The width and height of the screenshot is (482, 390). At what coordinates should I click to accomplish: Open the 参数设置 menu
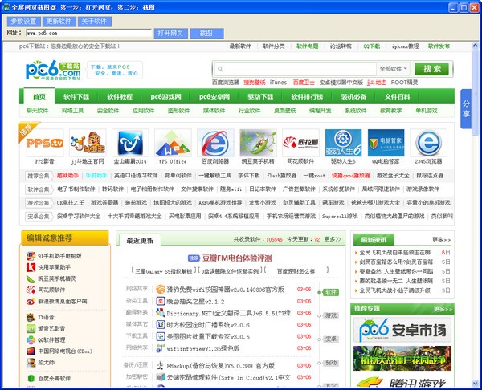click(x=23, y=22)
